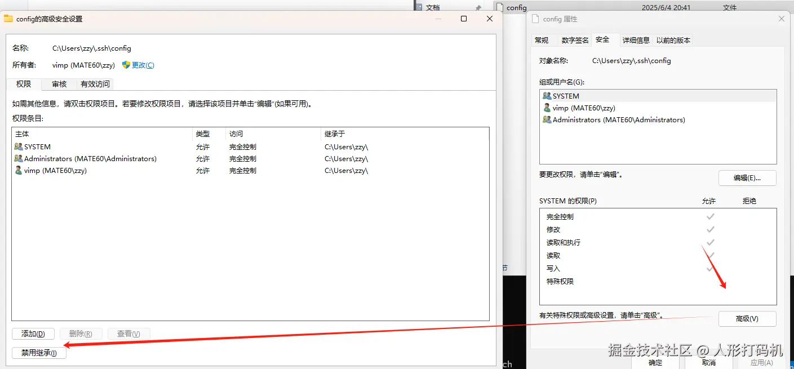Click the 类型 column header
The width and height of the screenshot is (794, 369).
(210, 134)
